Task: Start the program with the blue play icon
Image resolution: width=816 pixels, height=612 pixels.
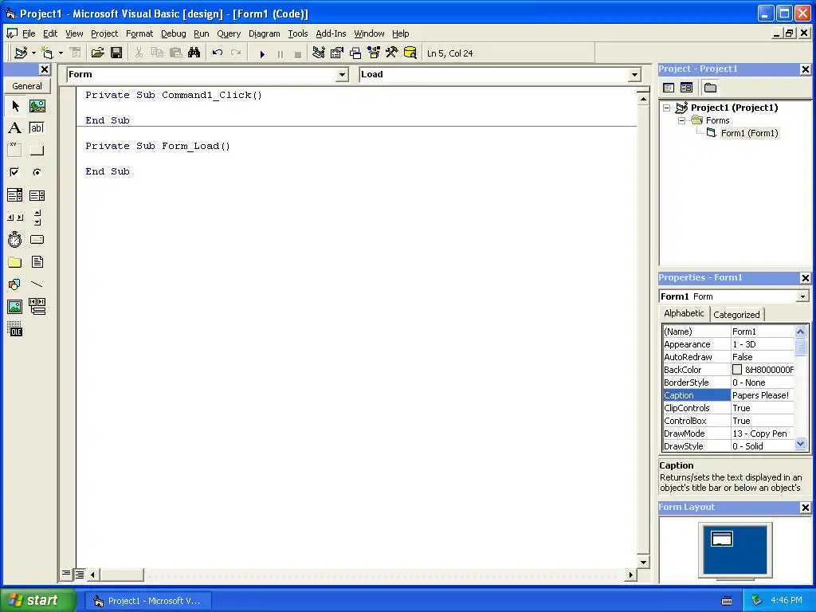Action: click(x=262, y=53)
